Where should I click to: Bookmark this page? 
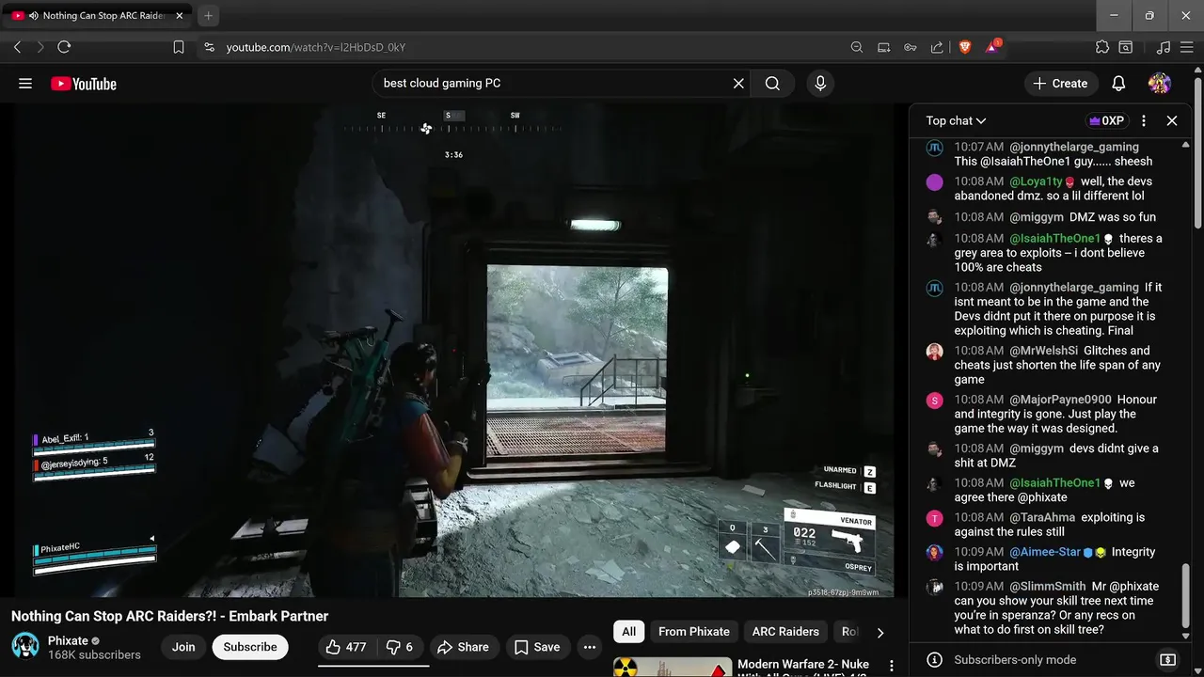(179, 47)
